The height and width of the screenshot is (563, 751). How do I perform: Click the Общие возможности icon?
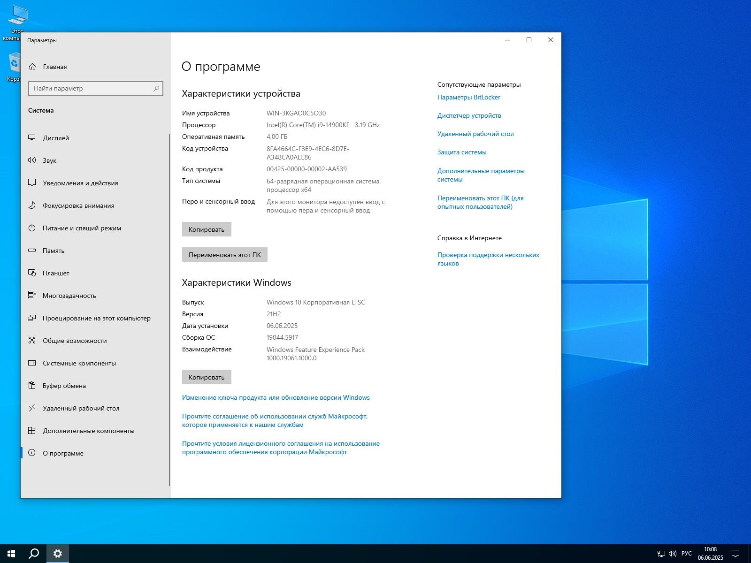point(32,341)
